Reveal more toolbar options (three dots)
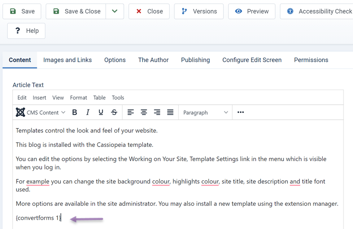This screenshot has width=353, height=229. 241,112
